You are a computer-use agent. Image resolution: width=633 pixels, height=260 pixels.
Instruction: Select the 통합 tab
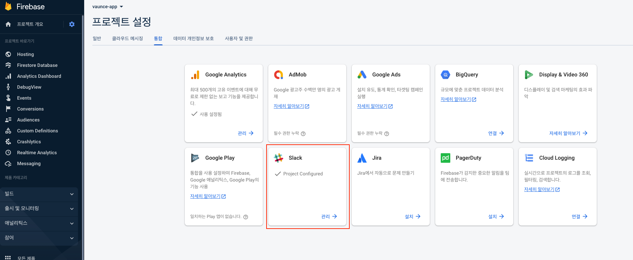pyautogui.click(x=158, y=39)
